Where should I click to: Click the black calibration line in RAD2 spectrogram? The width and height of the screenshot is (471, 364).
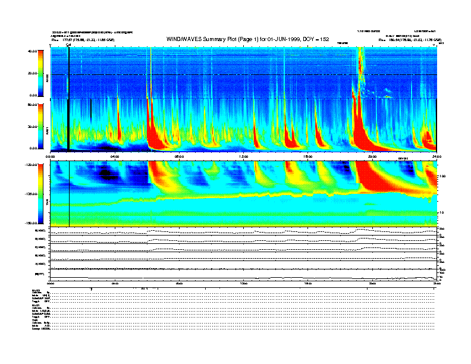pyautogui.click(x=69, y=73)
